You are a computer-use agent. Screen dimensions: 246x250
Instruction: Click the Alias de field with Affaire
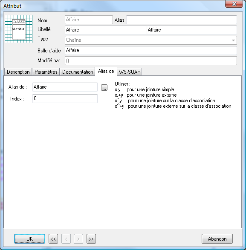pyautogui.click(x=65, y=87)
